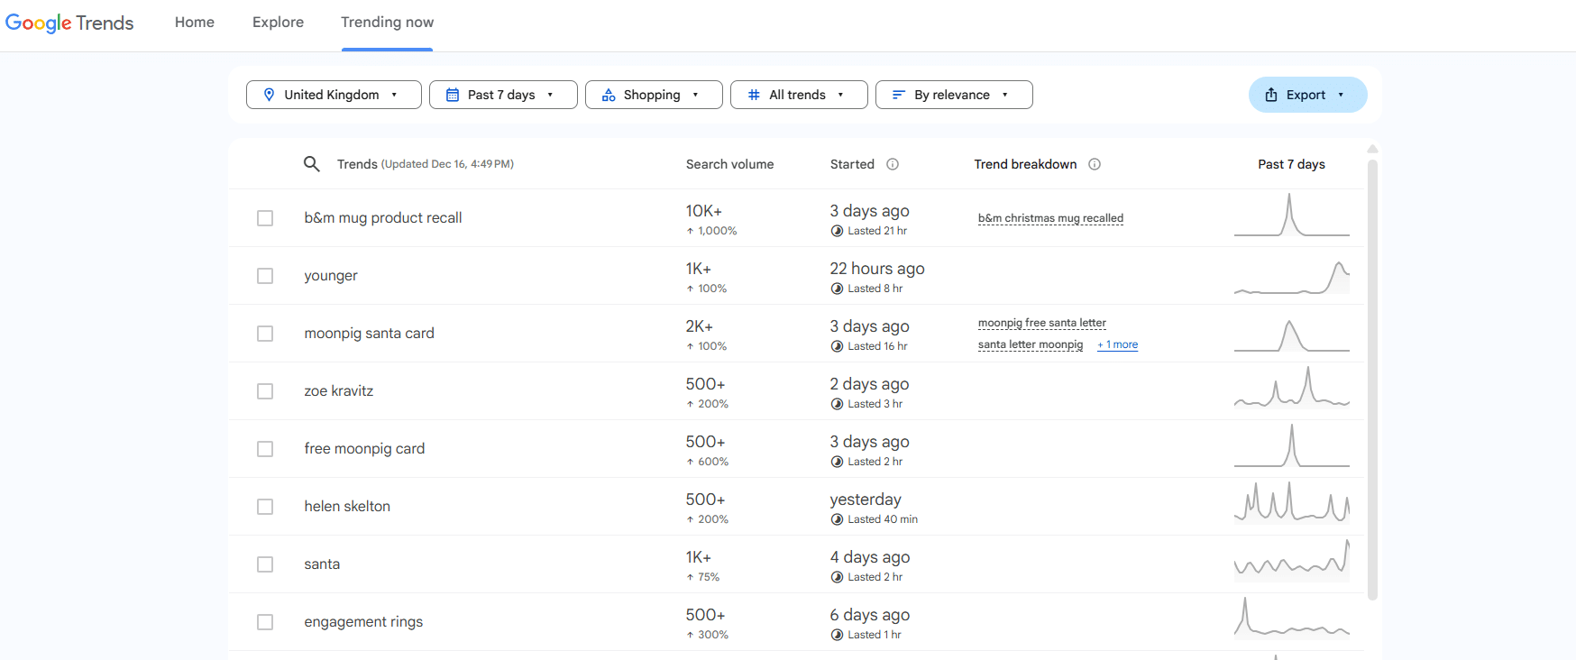The image size is (1576, 660).
Task: Click the duration icon next to Lasted 21 hr
Action: click(x=837, y=231)
